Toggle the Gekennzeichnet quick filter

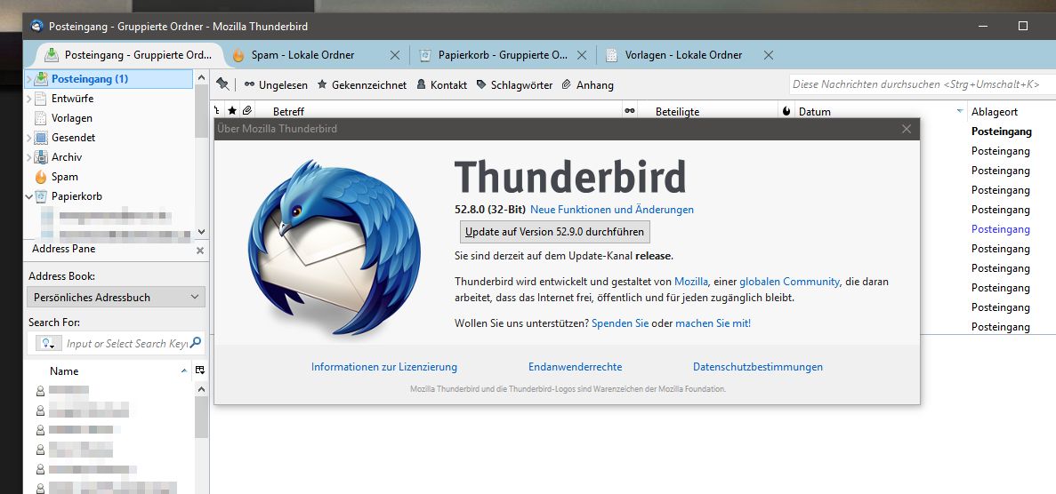point(362,84)
